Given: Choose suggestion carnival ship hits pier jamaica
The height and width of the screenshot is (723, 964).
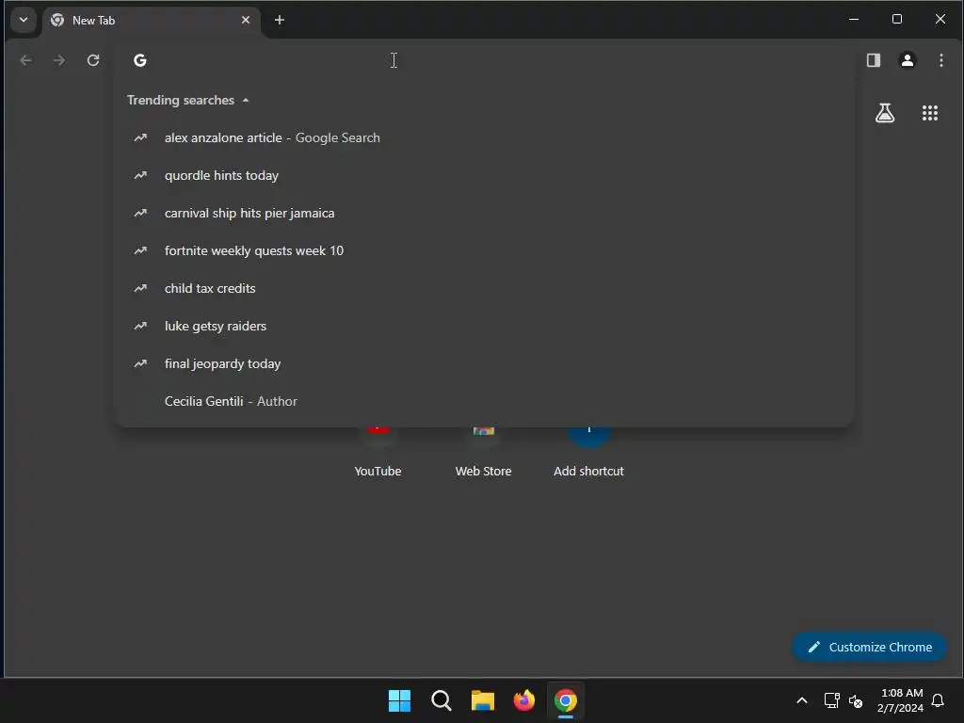Looking at the screenshot, I should [484, 213].
